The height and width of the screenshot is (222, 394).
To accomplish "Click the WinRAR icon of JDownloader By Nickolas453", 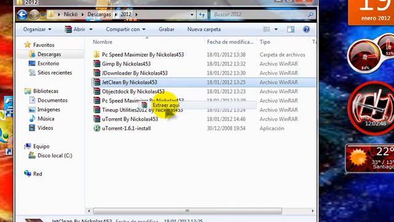I will pyautogui.click(x=97, y=73).
